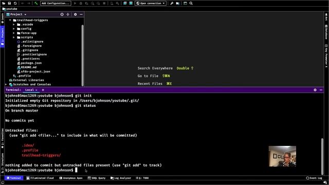Open the TODO tool window

pos(142,178)
